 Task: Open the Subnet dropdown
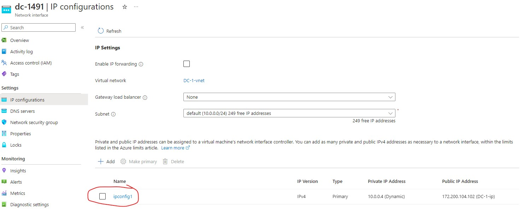(289, 113)
